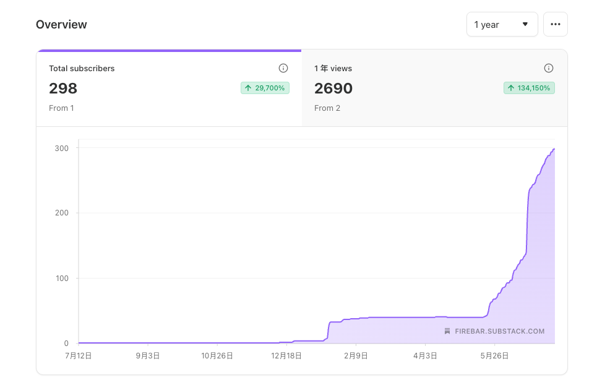Click the 300 y-axis label
Viewport: 597px width, 385px height.
pyautogui.click(x=62, y=148)
